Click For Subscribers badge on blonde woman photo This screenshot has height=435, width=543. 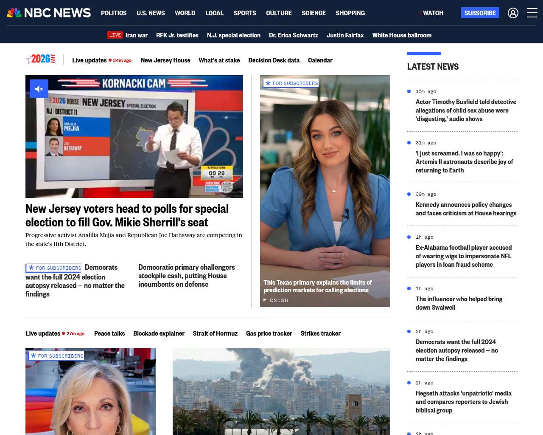[57, 356]
